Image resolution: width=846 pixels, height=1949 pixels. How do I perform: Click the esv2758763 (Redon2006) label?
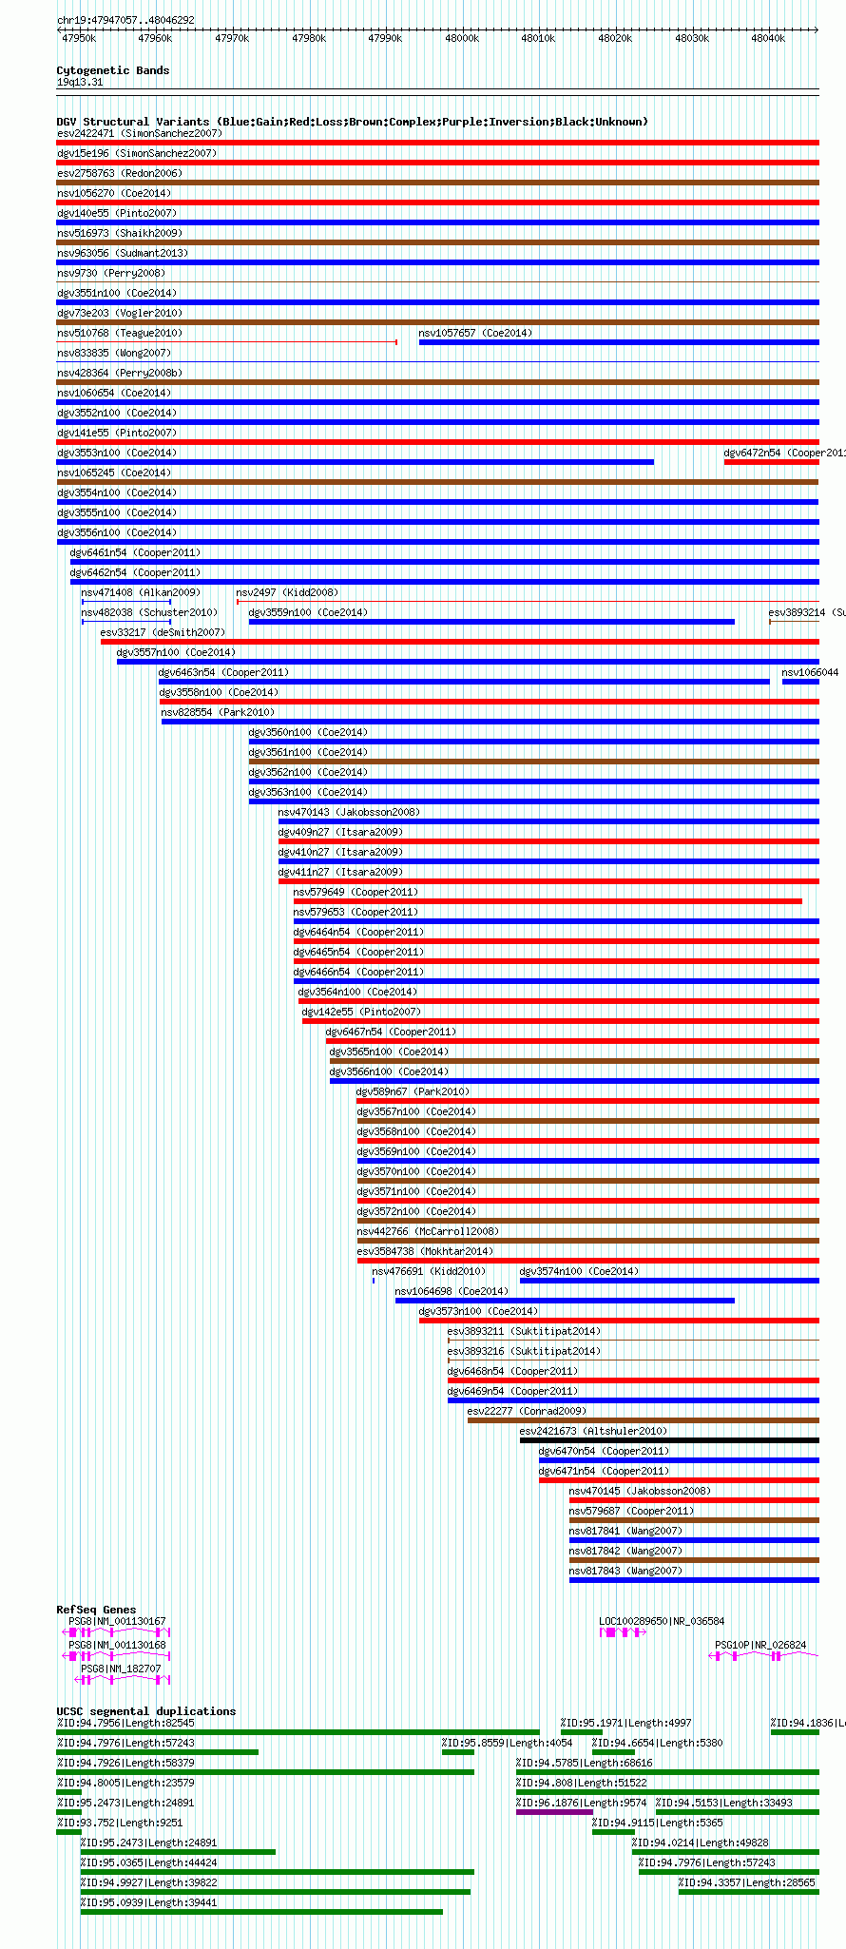120,173
